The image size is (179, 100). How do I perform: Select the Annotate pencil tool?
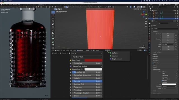click(x=53, y=30)
